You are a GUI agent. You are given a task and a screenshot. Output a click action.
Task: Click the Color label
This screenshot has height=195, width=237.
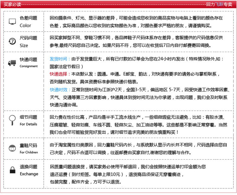[25, 26]
